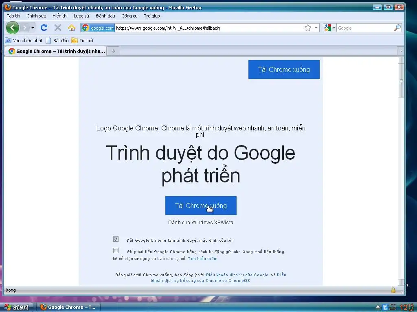Click the Windows start button
Screen dimensions: 417x312
pos(16,307)
